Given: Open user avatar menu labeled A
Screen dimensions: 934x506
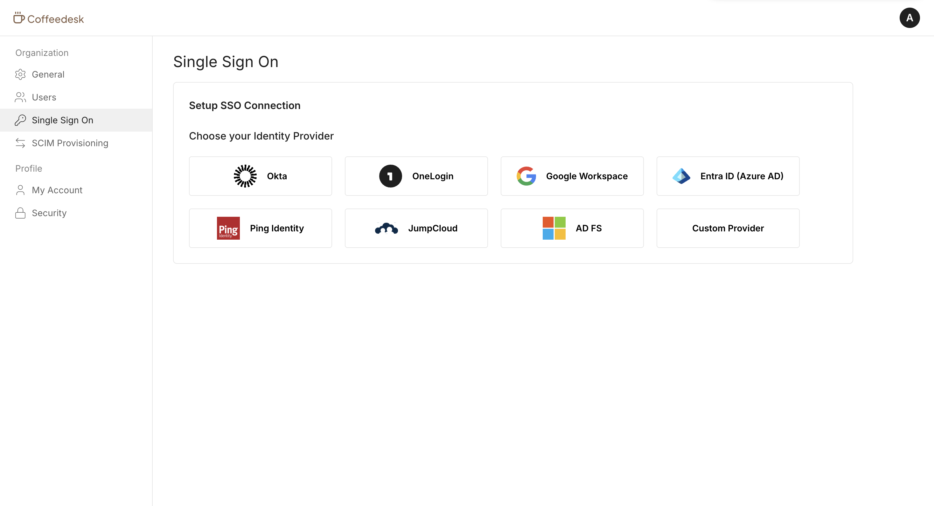Looking at the screenshot, I should (909, 18).
